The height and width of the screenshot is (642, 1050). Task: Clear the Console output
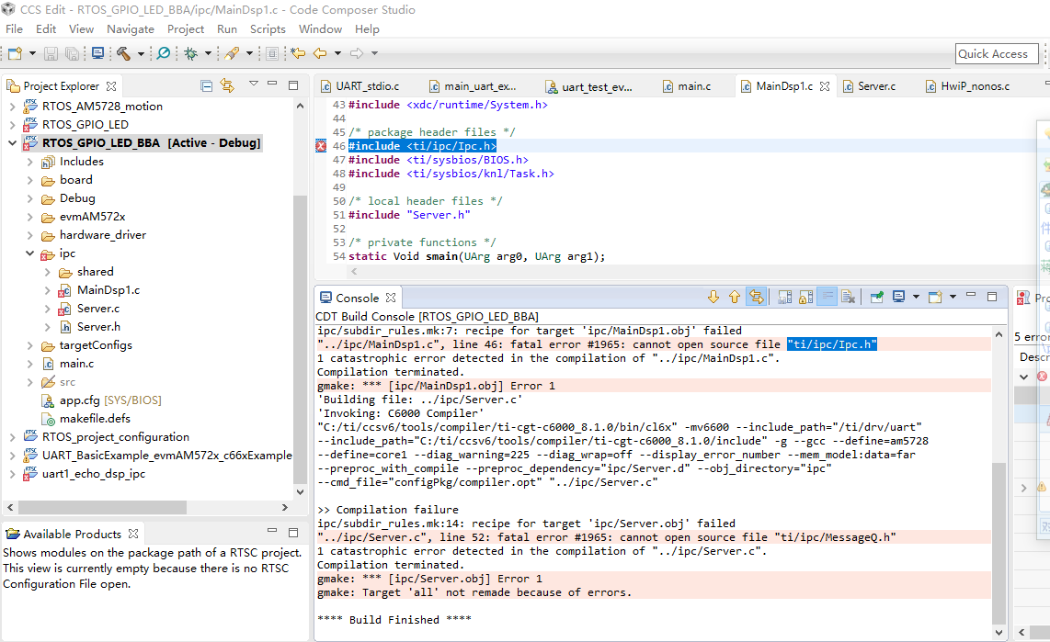click(849, 297)
